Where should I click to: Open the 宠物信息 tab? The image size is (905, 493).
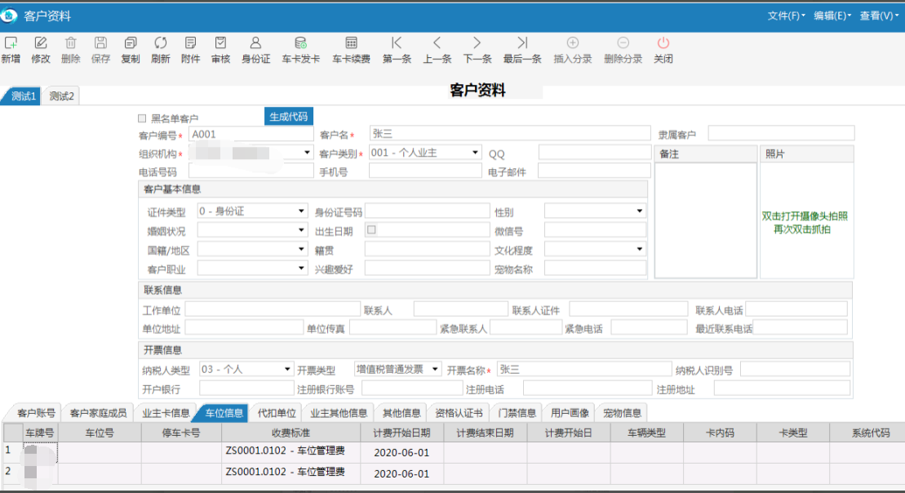coord(622,413)
